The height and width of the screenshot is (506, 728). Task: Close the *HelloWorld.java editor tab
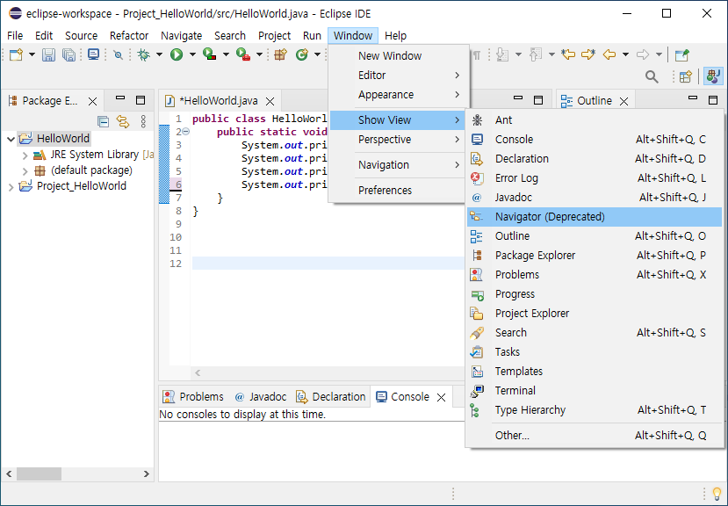(270, 101)
